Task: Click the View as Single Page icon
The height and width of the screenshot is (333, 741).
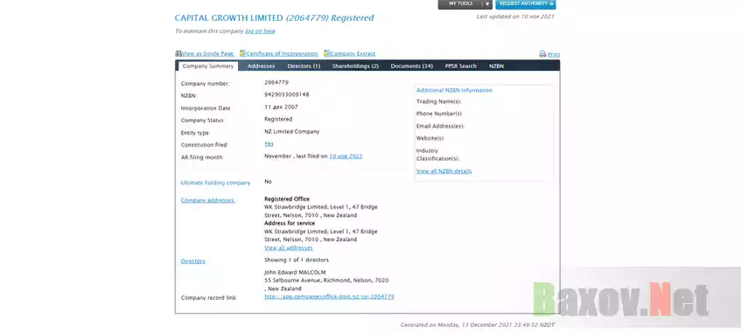Action: [x=178, y=54]
